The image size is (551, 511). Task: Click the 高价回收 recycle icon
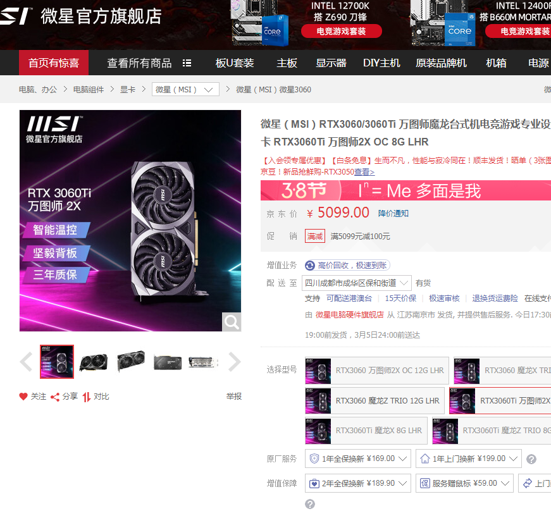click(x=310, y=266)
